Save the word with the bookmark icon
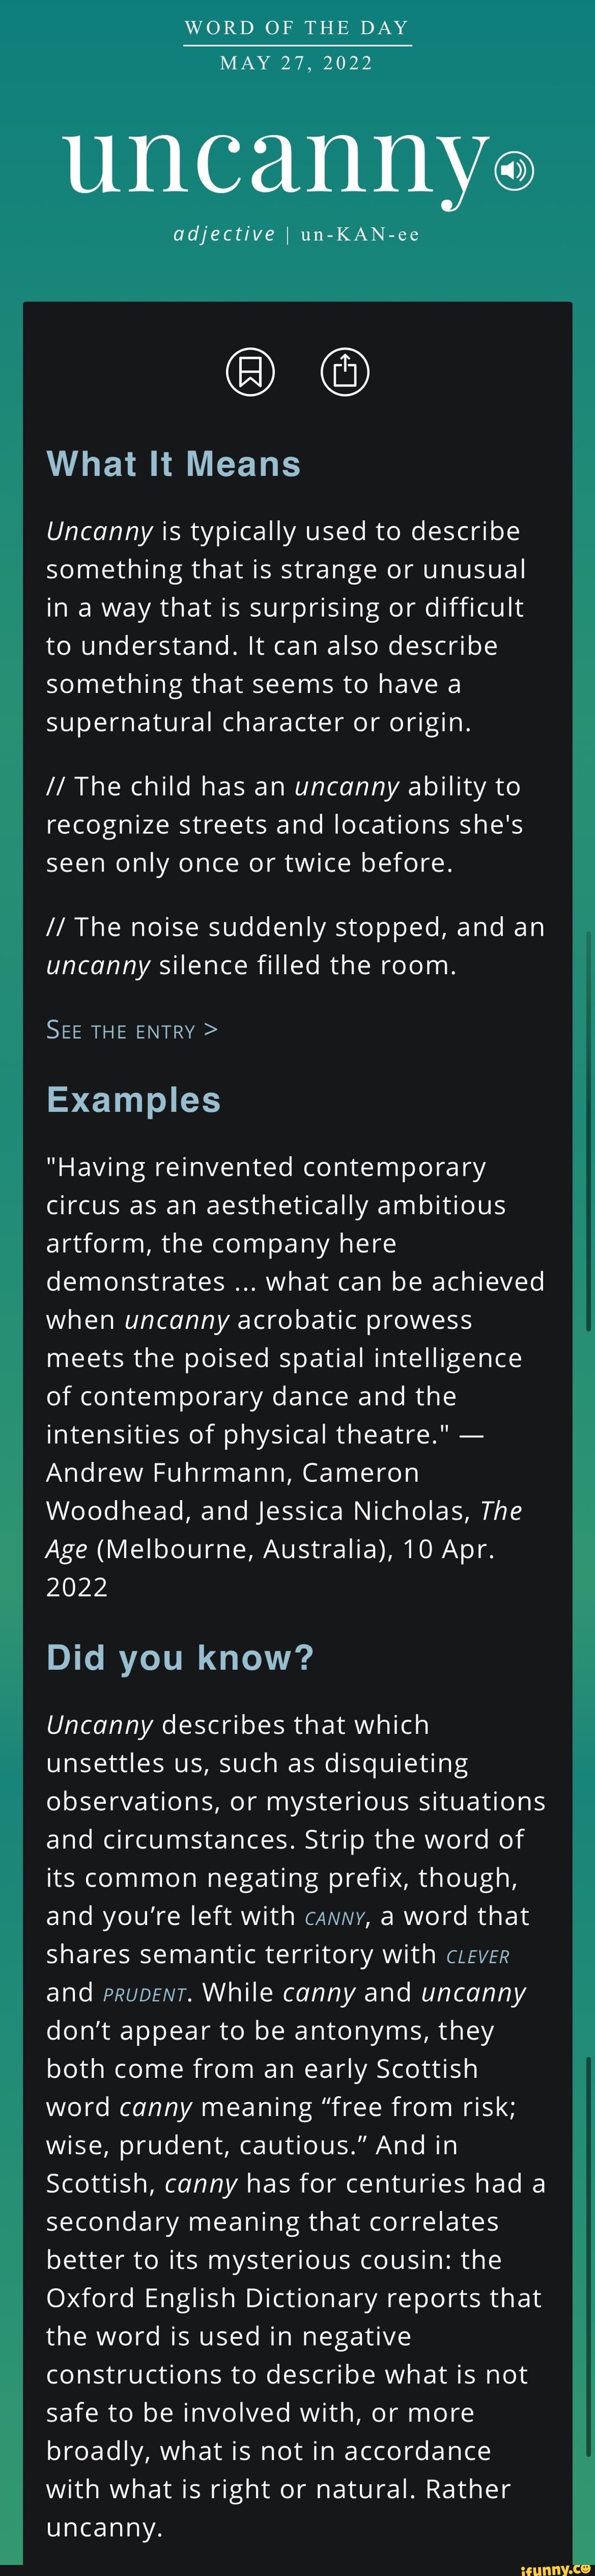The width and height of the screenshot is (595, 2576). (251, 372)
